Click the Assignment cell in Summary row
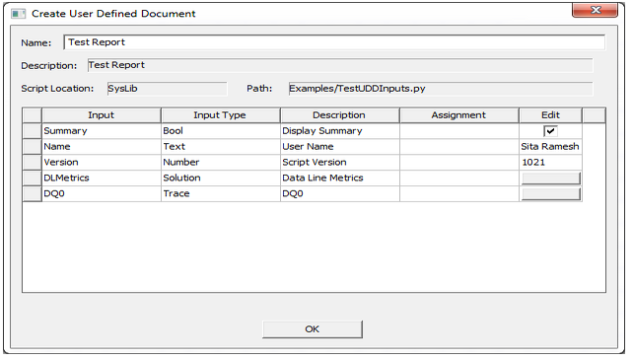 point(459,131)
